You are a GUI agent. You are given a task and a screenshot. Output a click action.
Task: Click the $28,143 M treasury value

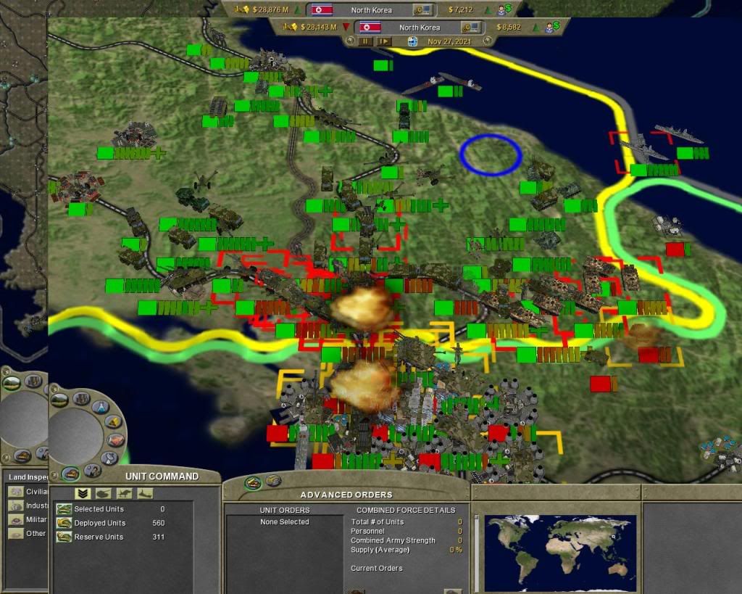tap(319, 27)
